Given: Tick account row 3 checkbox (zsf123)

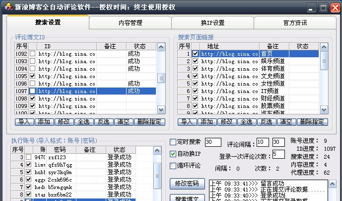Looking at the screenshot, I should (x=29, y=157).
